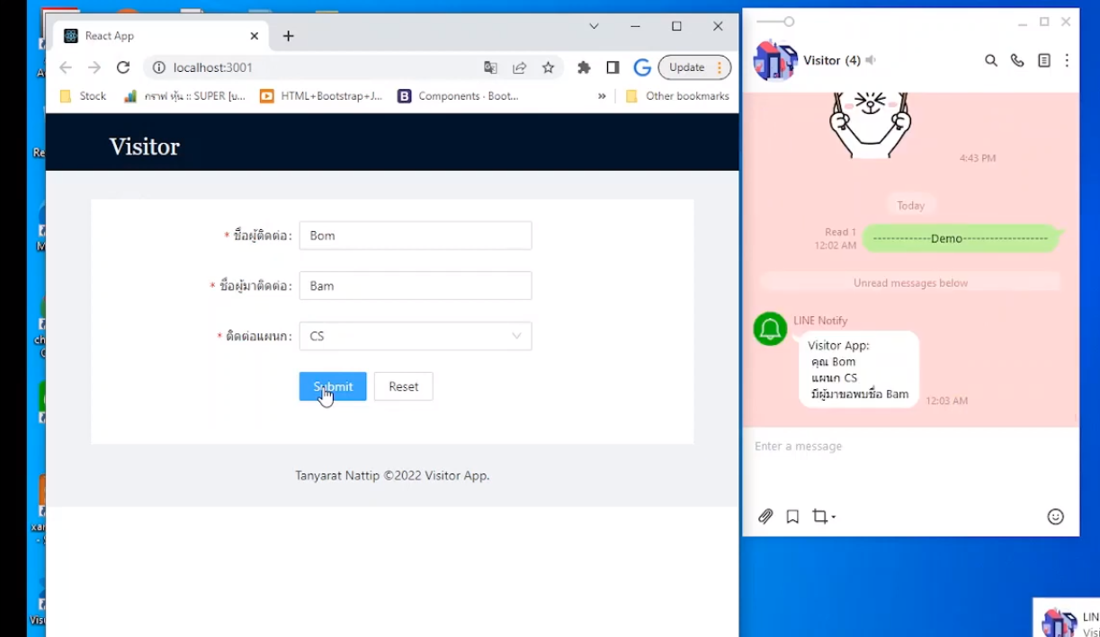Open Chrome extensions puzzle icon
Screen dimensions: 1100x637
[x=584, y=67]
